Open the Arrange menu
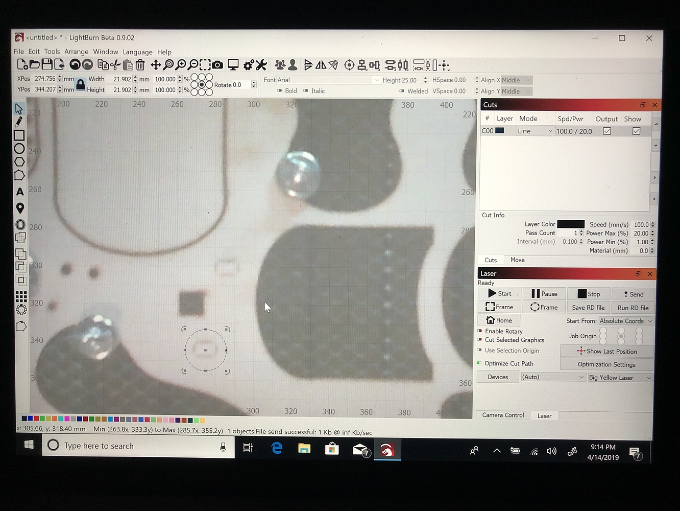Screen dimensions: 680x511 click(76, 52)
